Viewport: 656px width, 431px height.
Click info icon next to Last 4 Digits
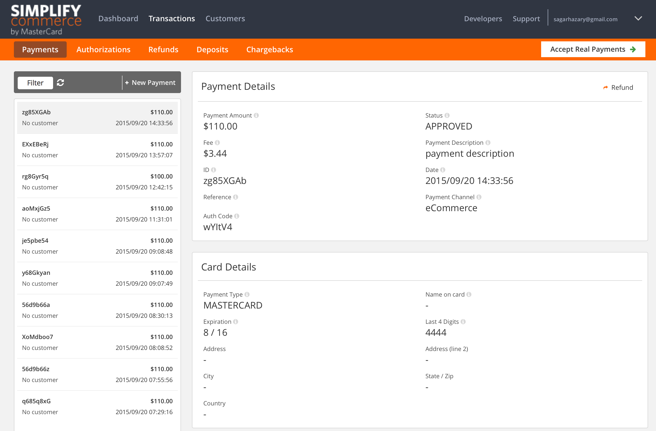click(463, 322)
